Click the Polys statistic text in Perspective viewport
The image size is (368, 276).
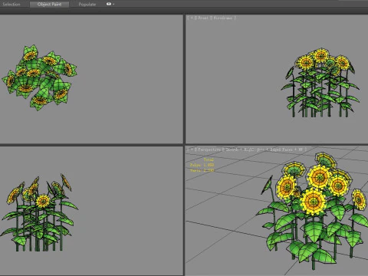[x=202, y=165]
